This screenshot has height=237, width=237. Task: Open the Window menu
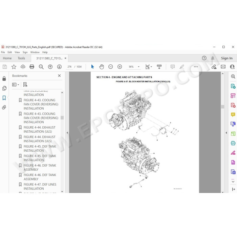pyautogui.click(x=35, y=52)
